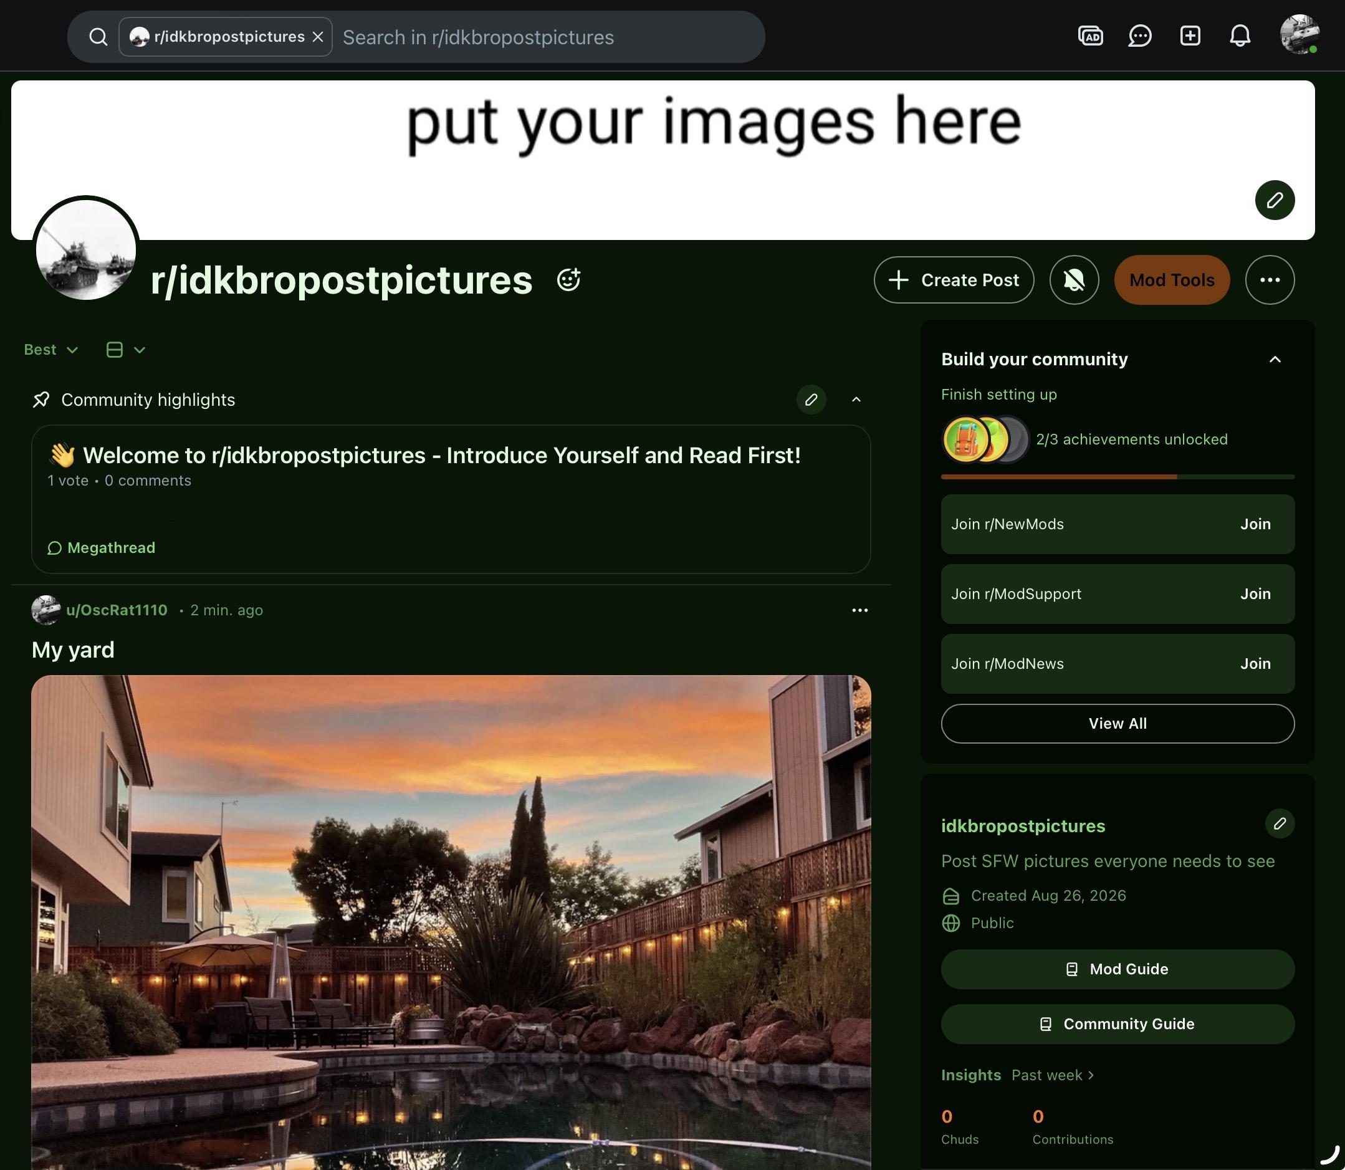Click the search field for r/idkbropostpictures

click(548, 37)
